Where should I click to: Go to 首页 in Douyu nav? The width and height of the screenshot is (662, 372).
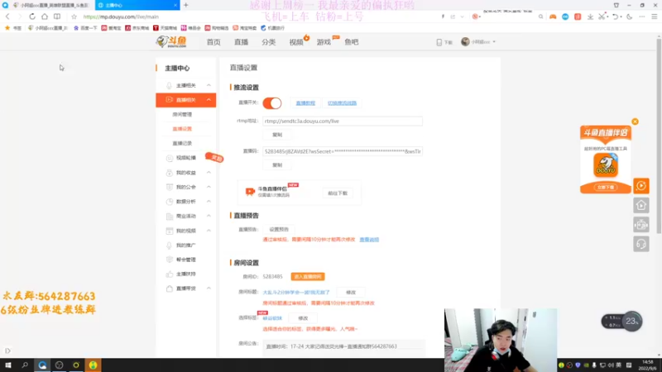pyautogui.click(x=213, y=42)
